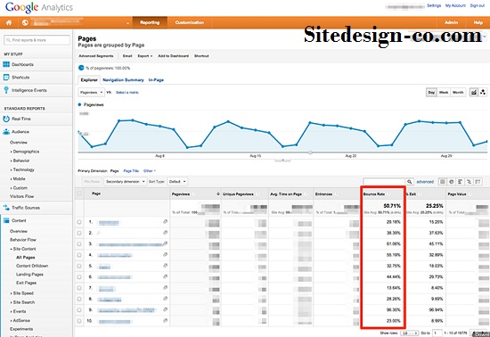Switch to line chart view icon
Screen dimensions: 490x337
coord(474,92)
